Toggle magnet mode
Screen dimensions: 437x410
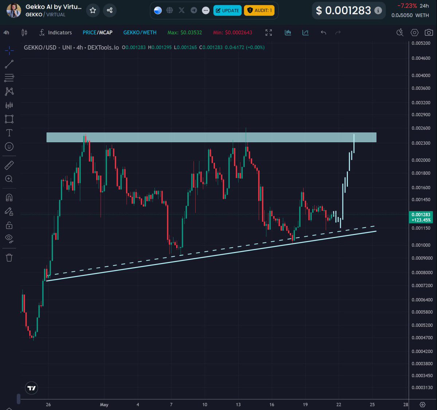click(x=9, y=198)
